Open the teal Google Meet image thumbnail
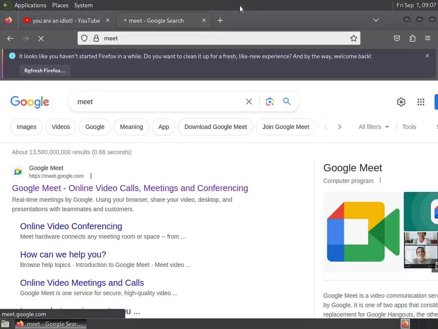Viewport: 438px width, 329px height. (421, 211)
